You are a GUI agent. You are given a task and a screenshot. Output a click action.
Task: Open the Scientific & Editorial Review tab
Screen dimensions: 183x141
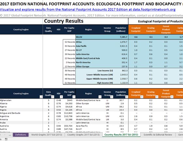click(x=158, y=135)
